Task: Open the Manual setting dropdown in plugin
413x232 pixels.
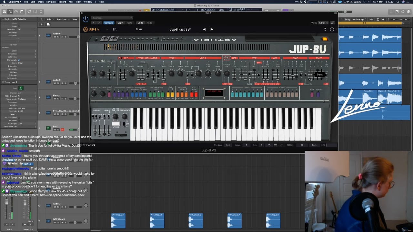Action: [x=112, y=18]
